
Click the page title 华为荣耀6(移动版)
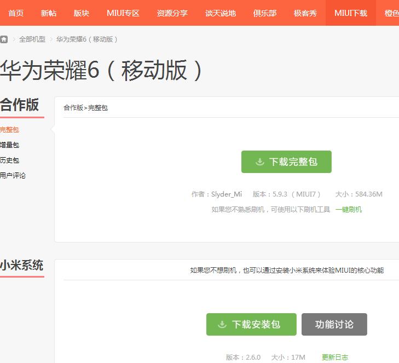101,71
